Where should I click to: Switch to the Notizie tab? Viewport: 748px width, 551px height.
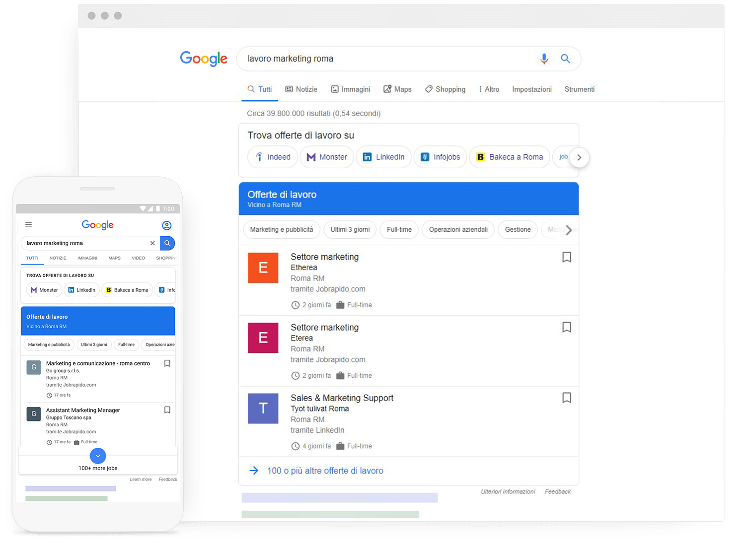point(301,89)
